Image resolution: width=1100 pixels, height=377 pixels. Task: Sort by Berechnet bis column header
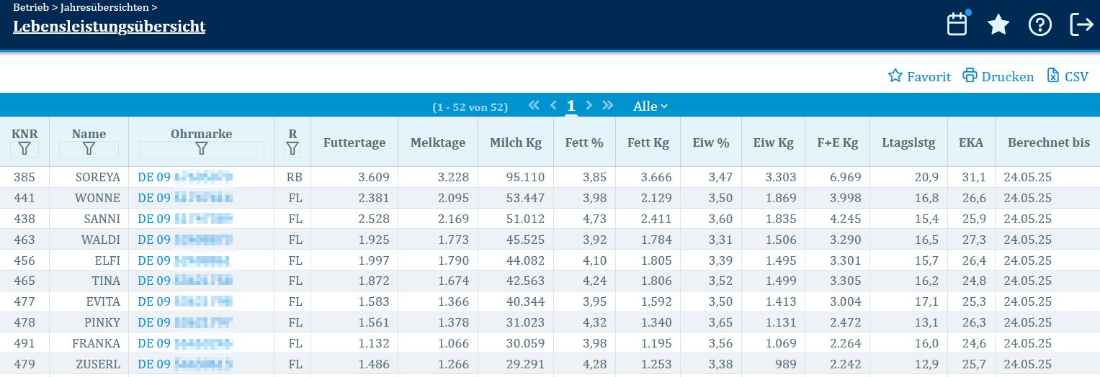coord(1048,142)
